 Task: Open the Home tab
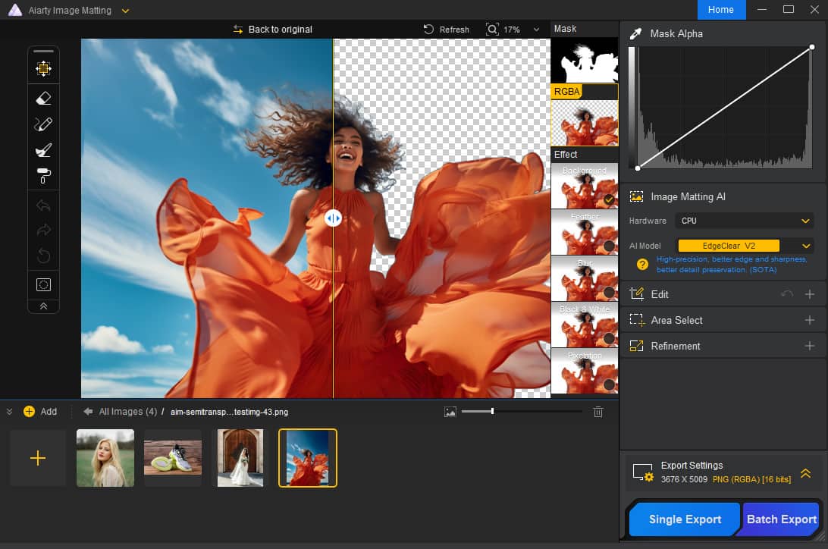(x=720, y=10)
